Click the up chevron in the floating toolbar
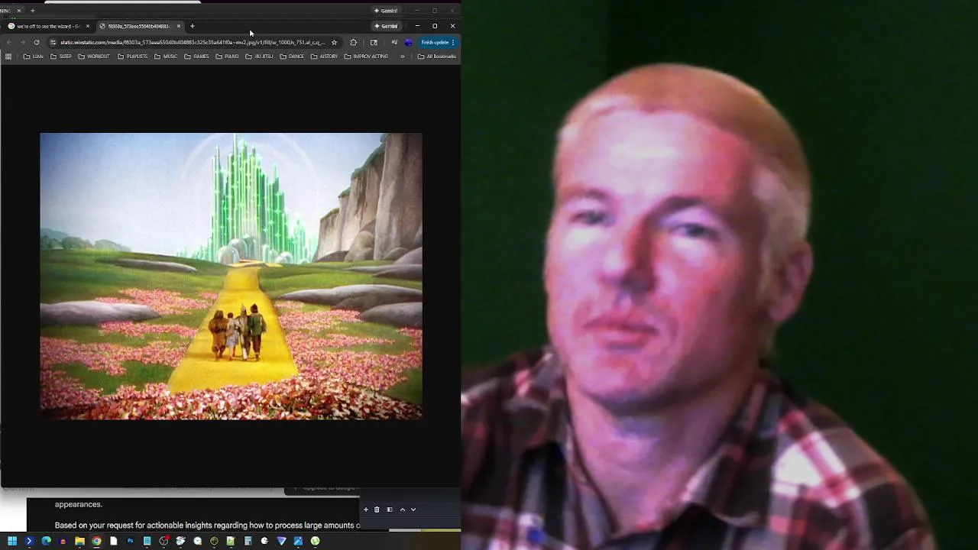The image size is (978, 550). (x=402, y=510)
